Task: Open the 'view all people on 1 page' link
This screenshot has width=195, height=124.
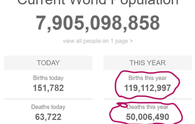Action: pyautogui.click(x=98, y=41)
